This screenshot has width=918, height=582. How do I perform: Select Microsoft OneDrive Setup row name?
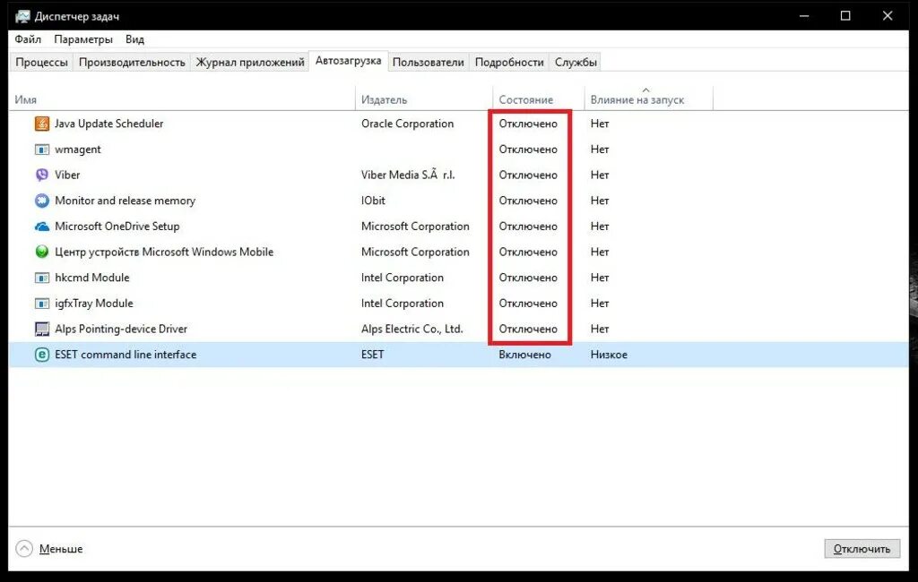pos(117,227)
